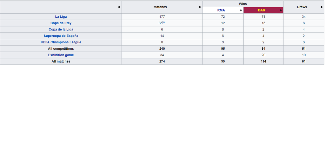The height and width of the screenshot is (149, 325).
Task: Open Supercopa de España link
Action: [x=61, y=36]
